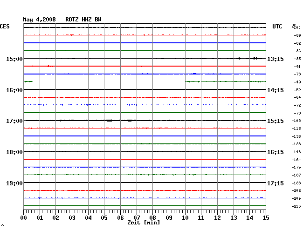The width and height of the screenshot is (303, 230).
Task: Click the black 17:00 trace burst after minute 05
Action: tap(110, 121)
